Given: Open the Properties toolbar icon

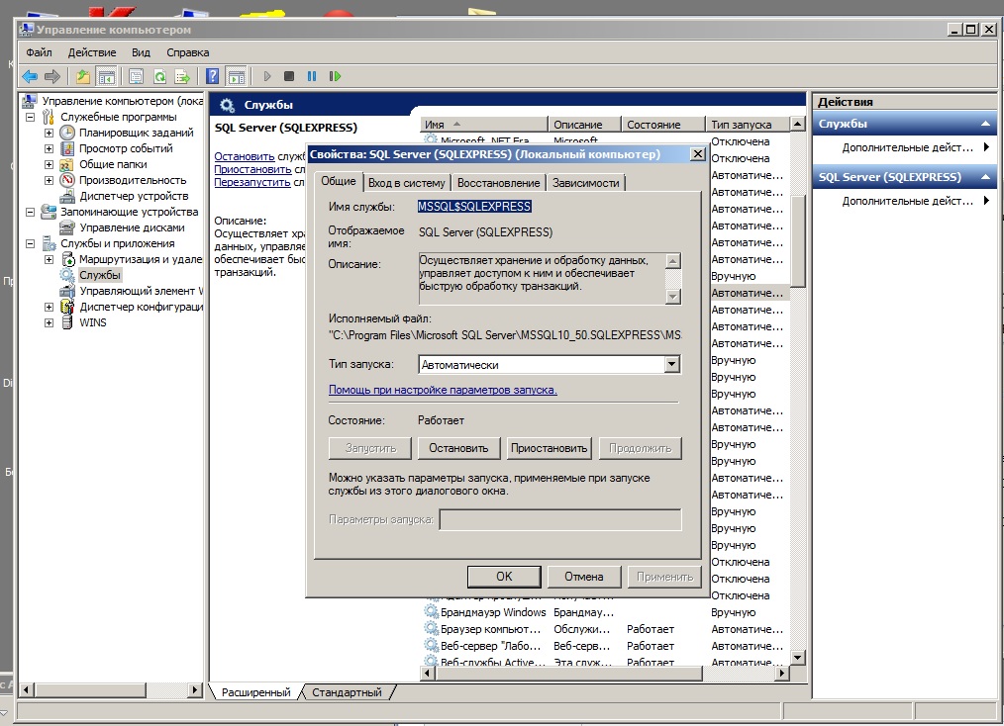Looking at the screenshot, I should (x=136, y=77).
